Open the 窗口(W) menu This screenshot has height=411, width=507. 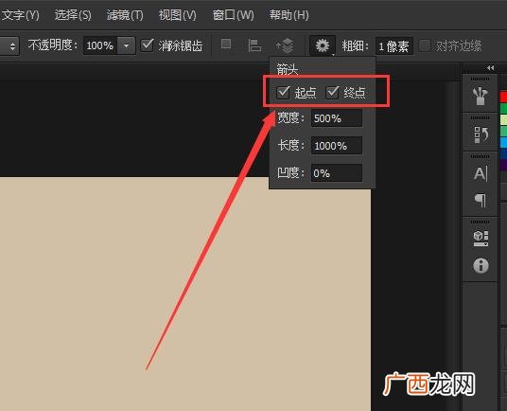tap(233, 15)
